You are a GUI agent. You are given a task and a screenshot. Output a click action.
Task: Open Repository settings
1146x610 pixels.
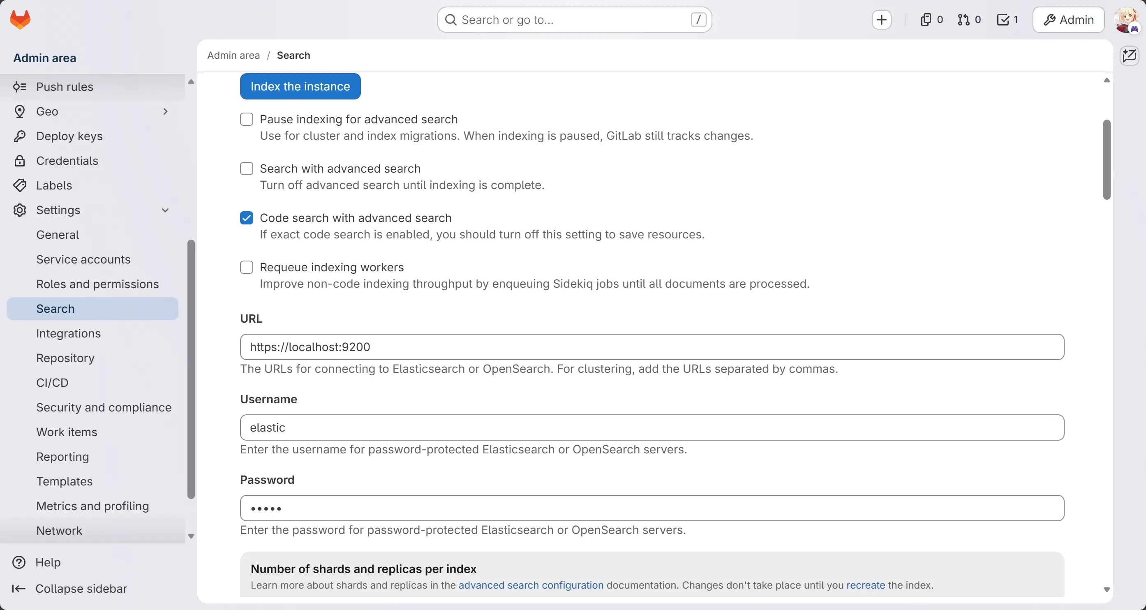pyautogui.click(x=92, y=358)
